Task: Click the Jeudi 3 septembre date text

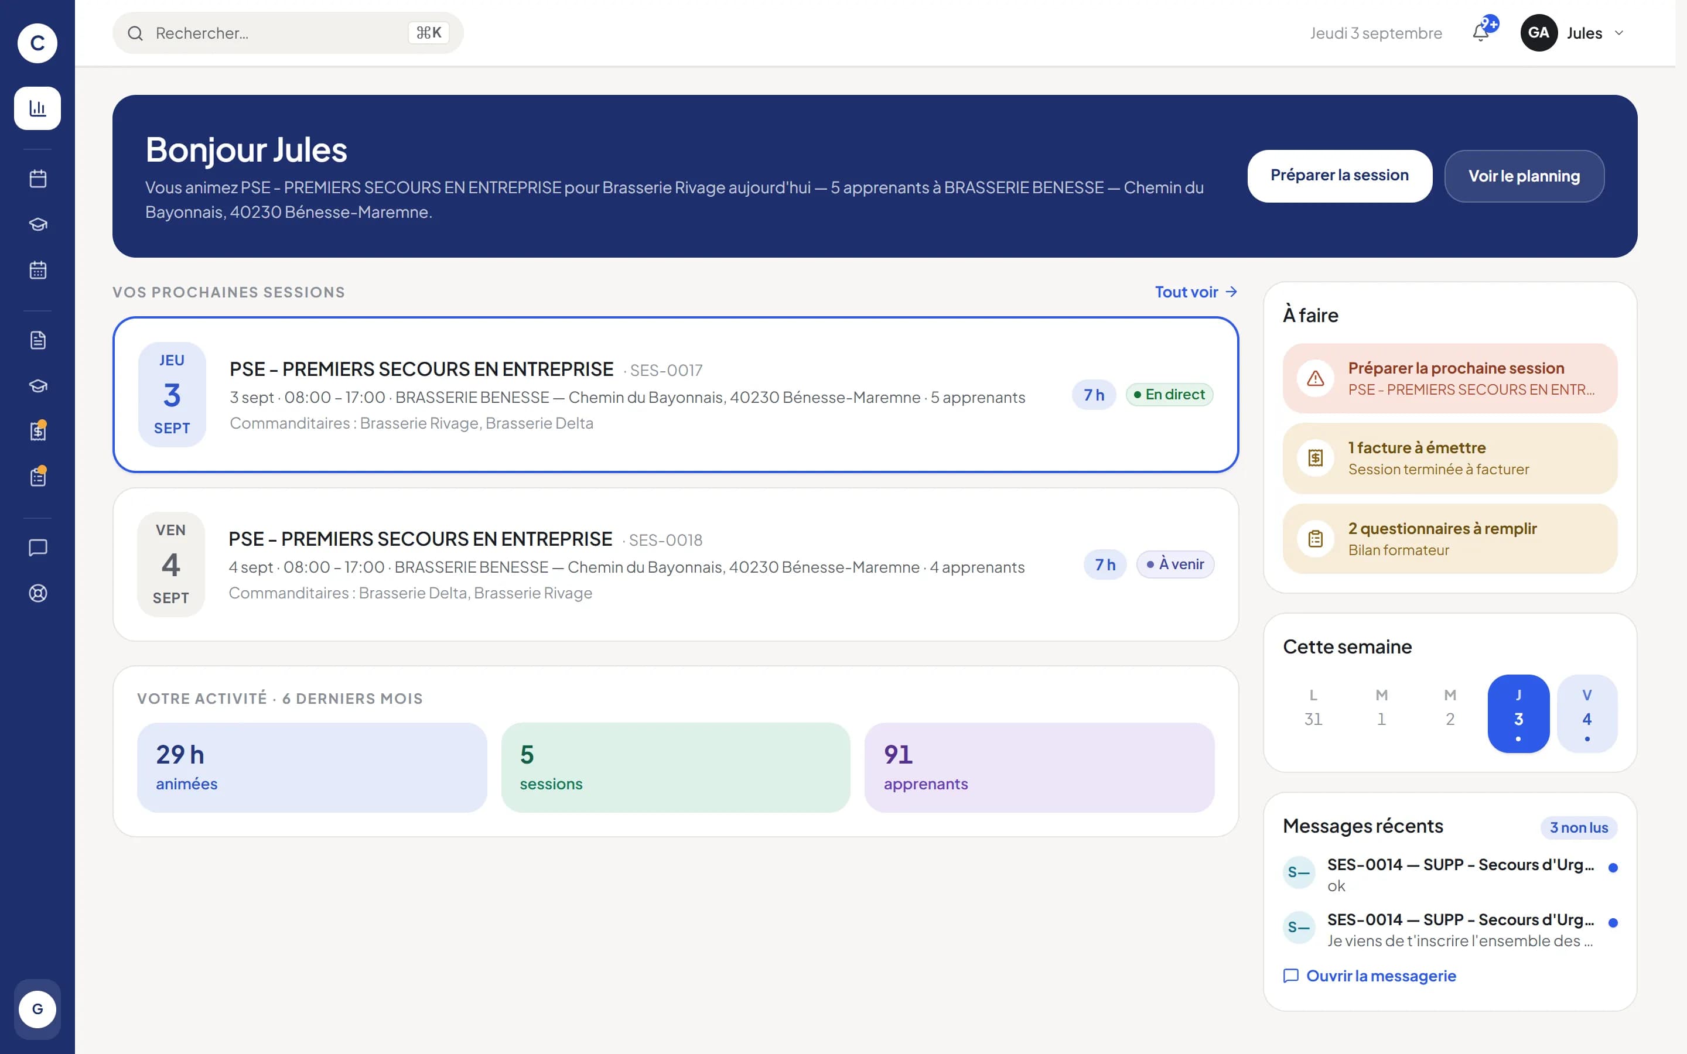Action: (1375, 33)
